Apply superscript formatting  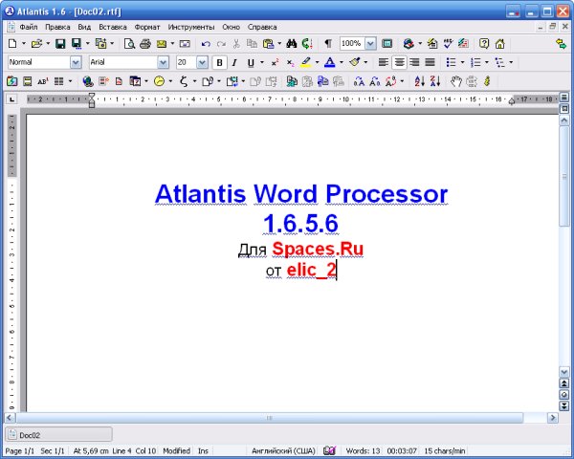[275, 62]
